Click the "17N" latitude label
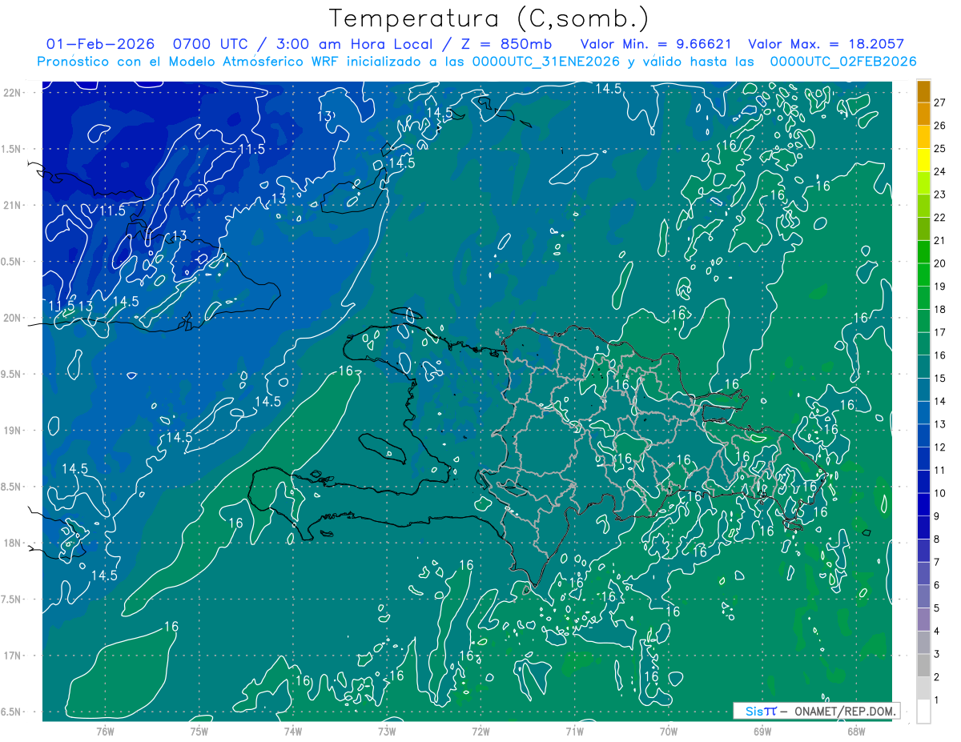Image resolution: width=961 pixels, height=742 pixels. click(x=13, y=656)
